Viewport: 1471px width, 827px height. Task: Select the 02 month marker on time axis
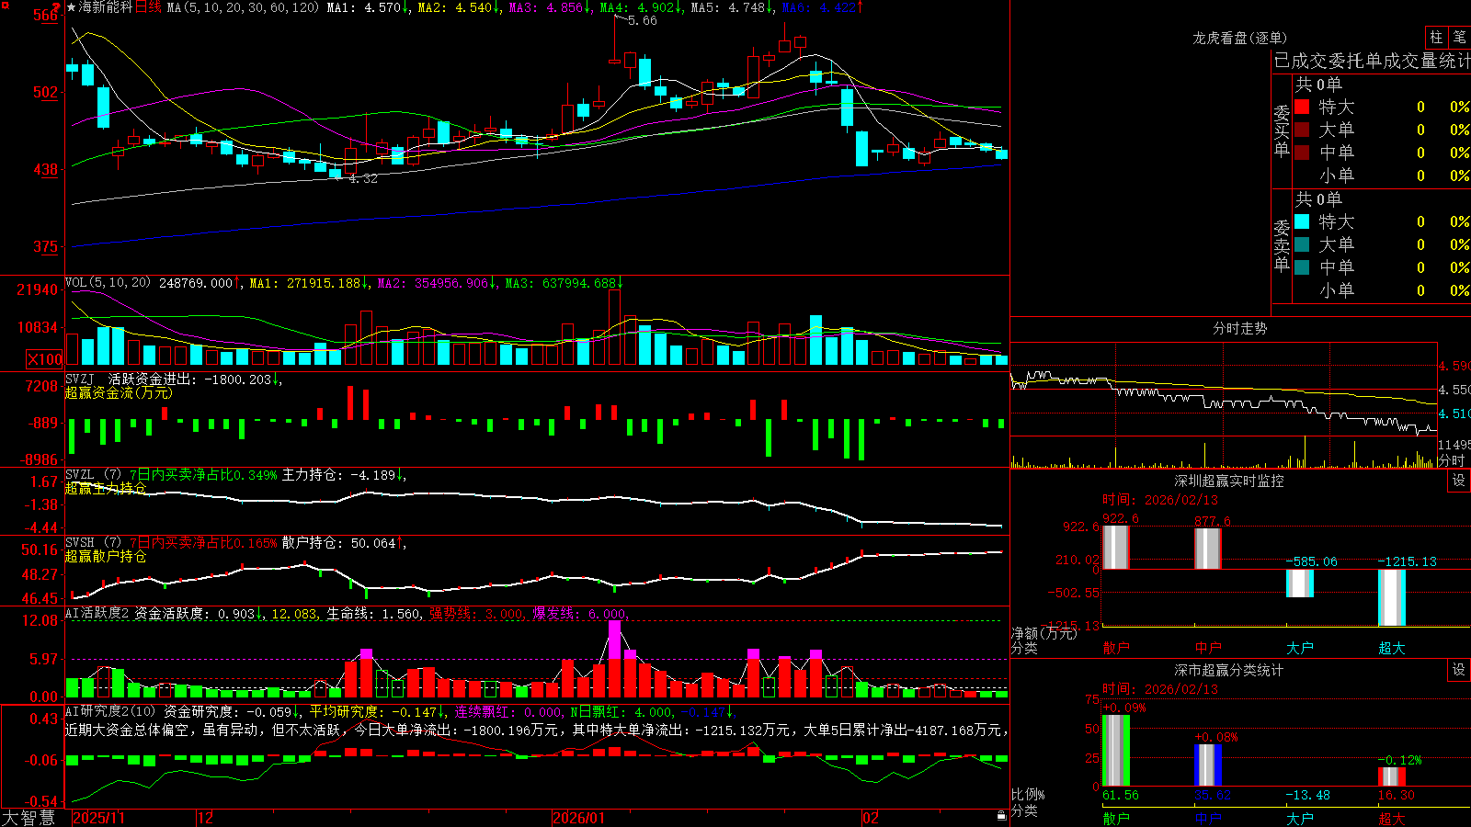[x=871, y=818]
